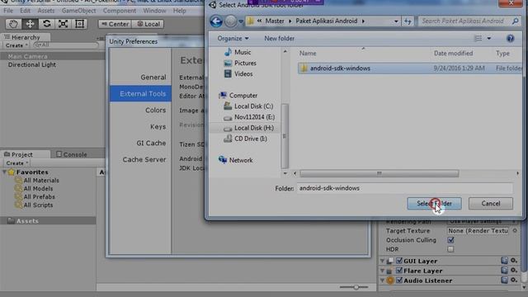Open view options dropdown arrow
528x297 pixels.
point(489,39)
